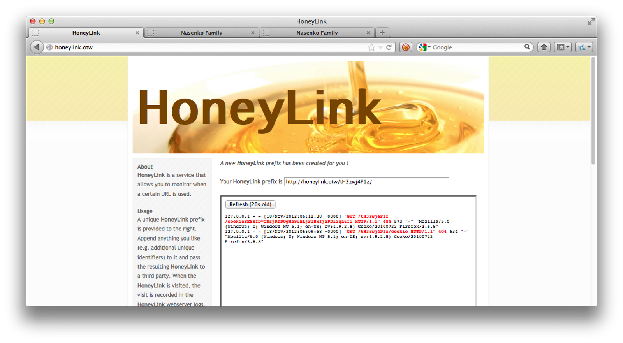Close the HoneyLink tab
The width and height of the screenshot is (623, 343).
point(137,33)
